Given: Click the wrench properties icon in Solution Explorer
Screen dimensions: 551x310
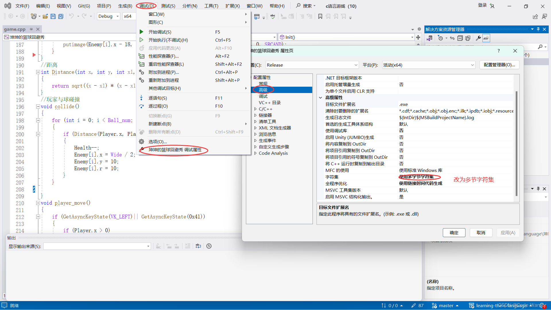Looking at the screenshot, I should pos(478,38).
